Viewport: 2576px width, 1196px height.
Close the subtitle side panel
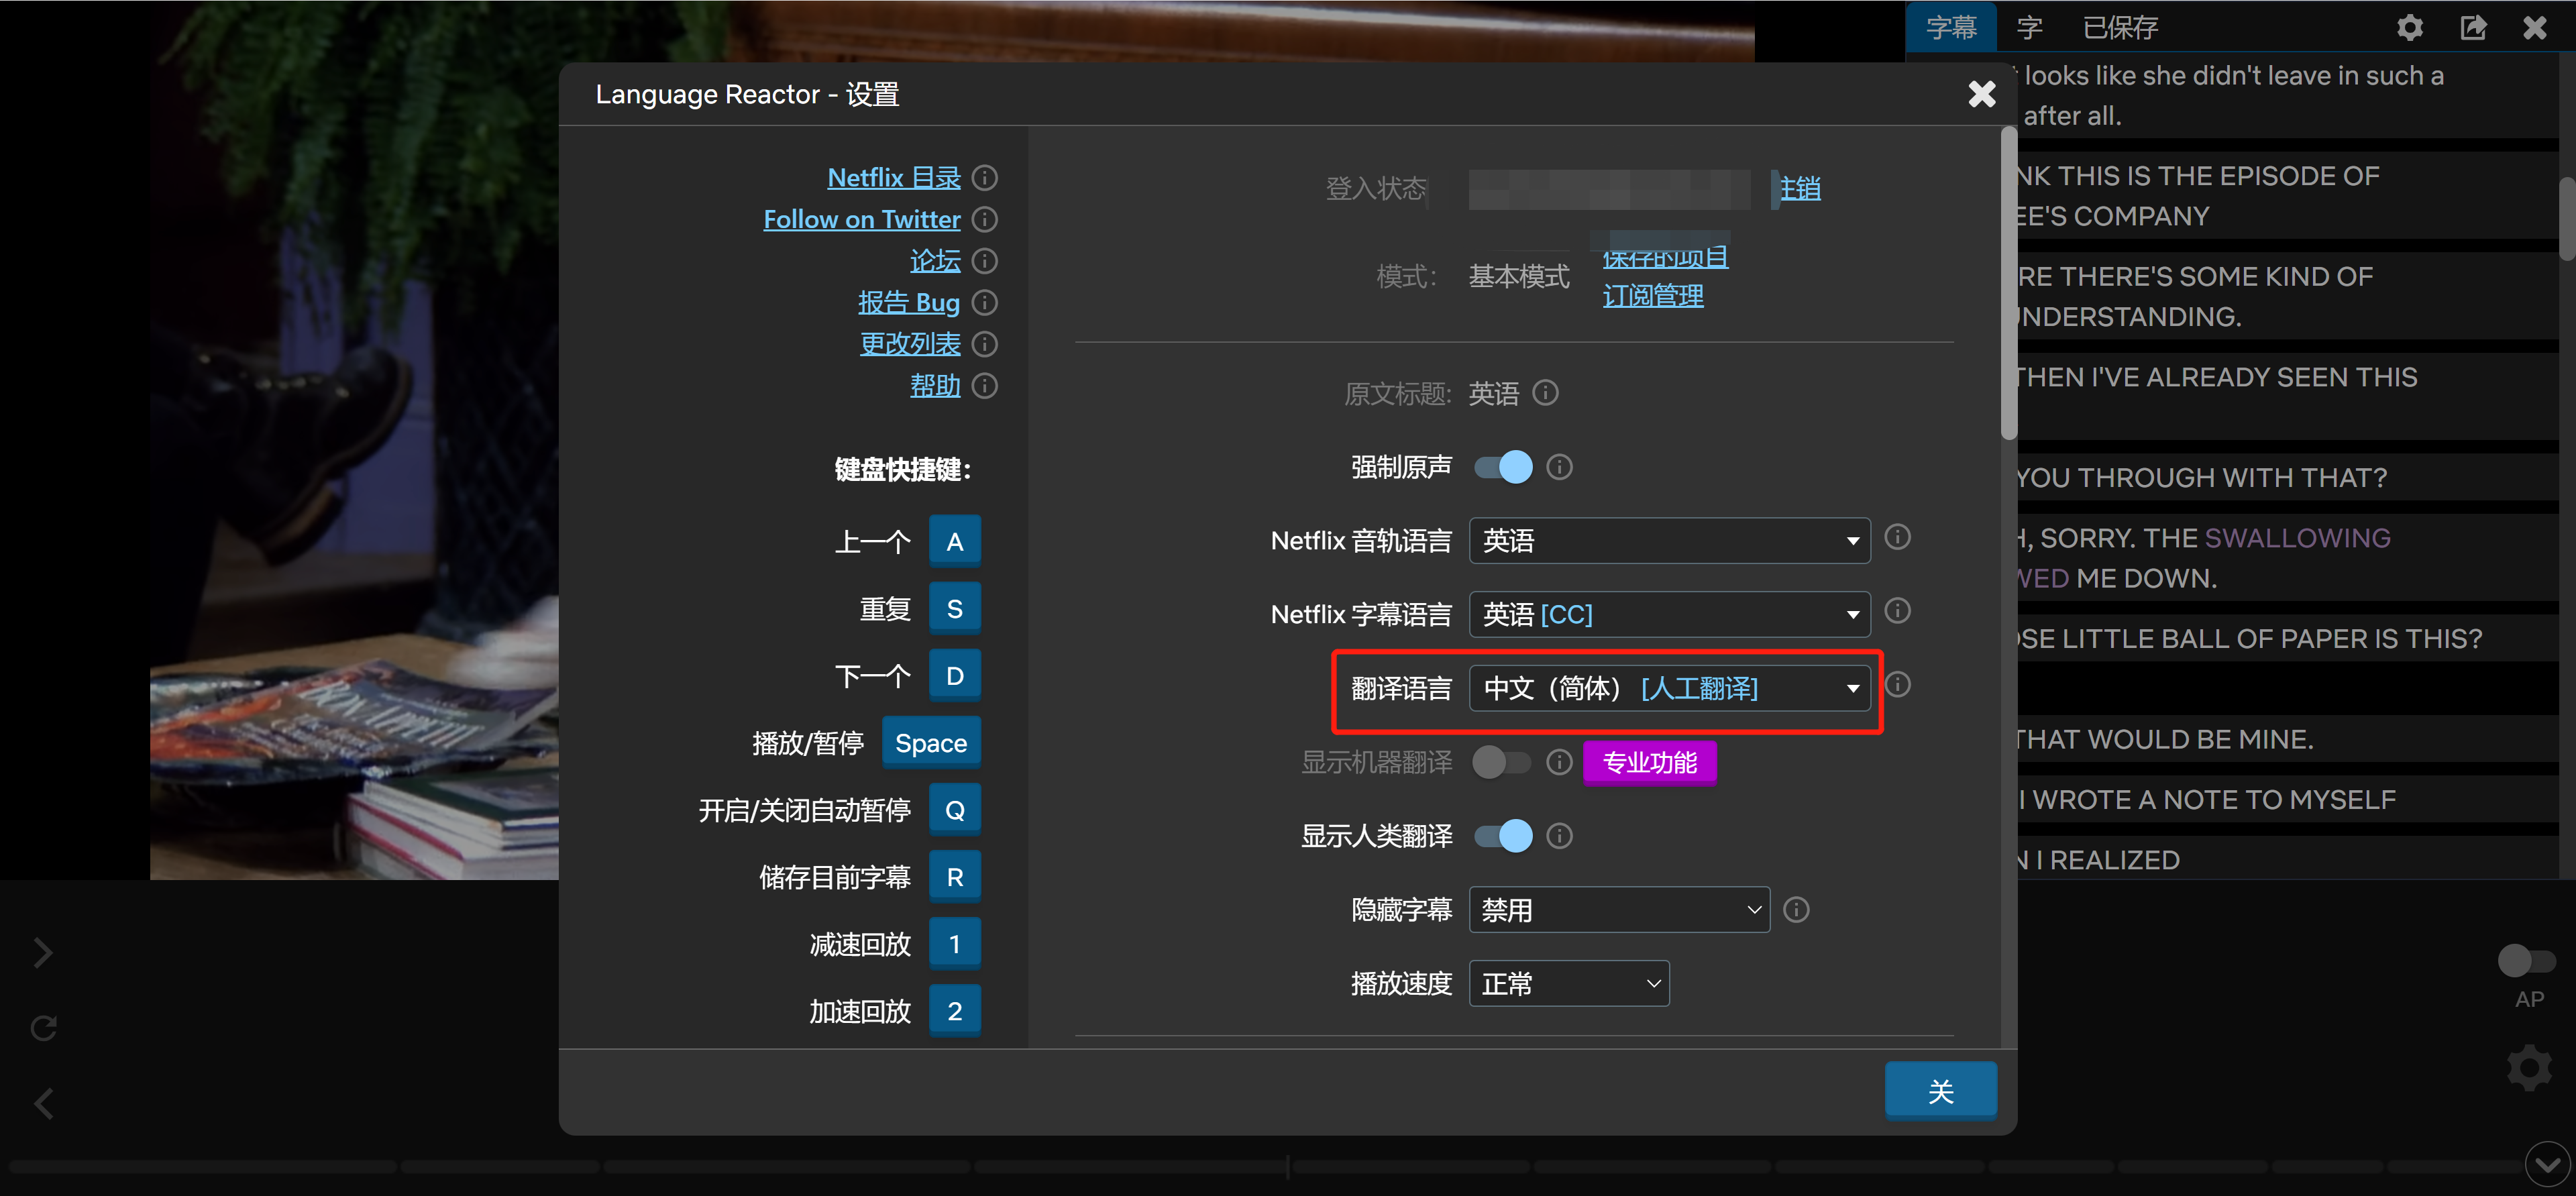[x=2535, y=27]
